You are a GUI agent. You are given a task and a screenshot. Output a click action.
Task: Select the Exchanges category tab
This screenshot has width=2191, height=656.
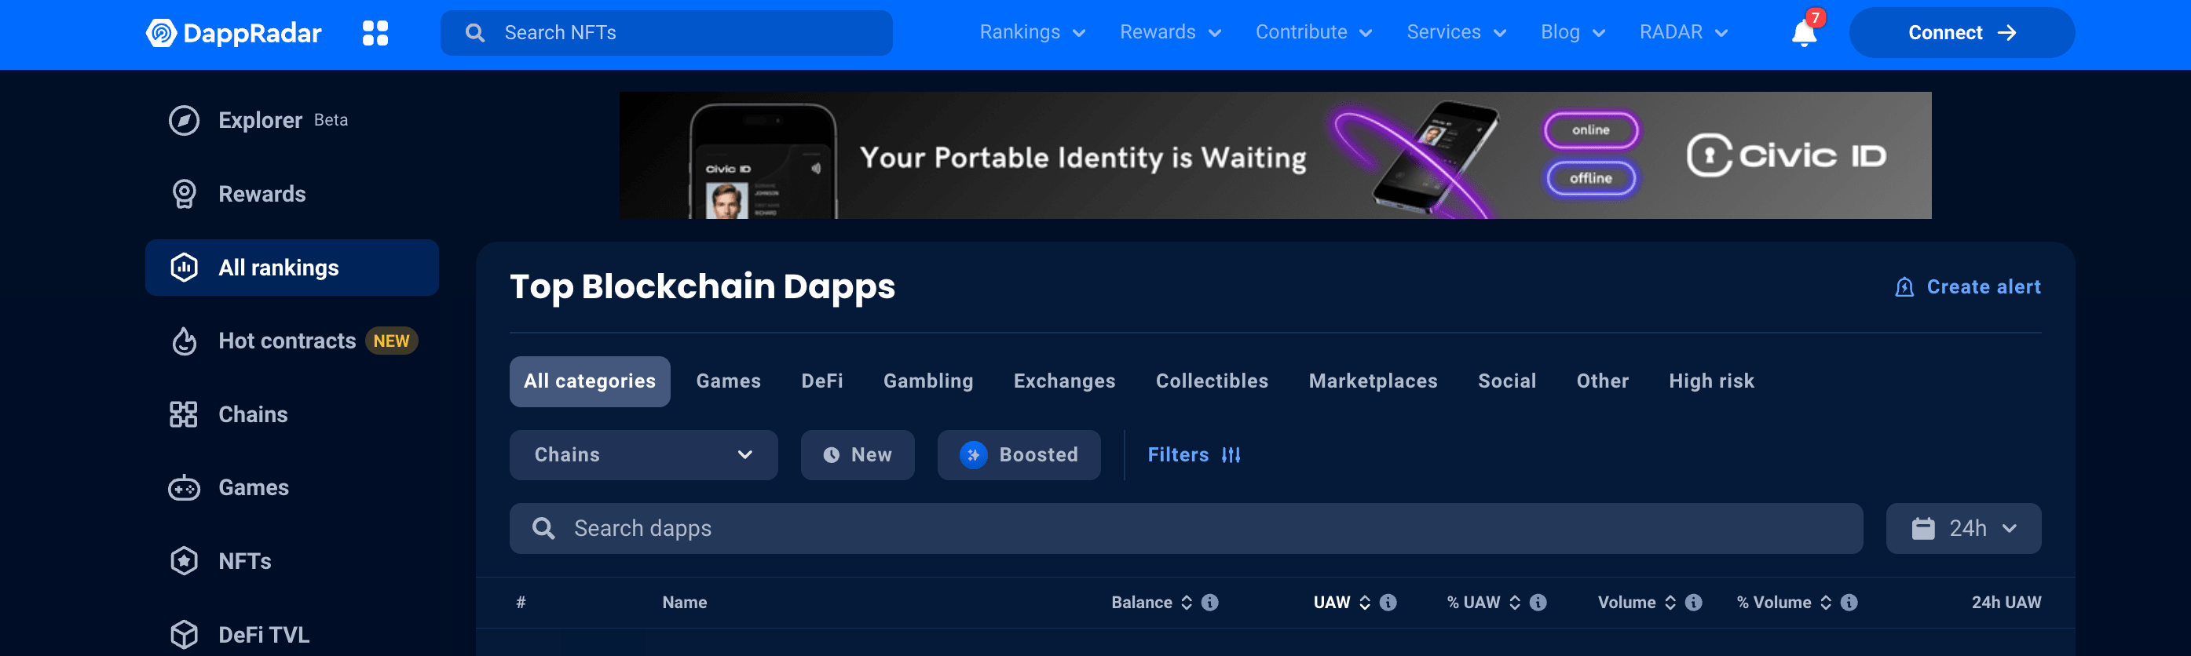pos(1064,381)
